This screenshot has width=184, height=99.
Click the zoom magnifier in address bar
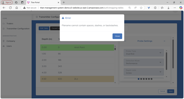[129, 8]
